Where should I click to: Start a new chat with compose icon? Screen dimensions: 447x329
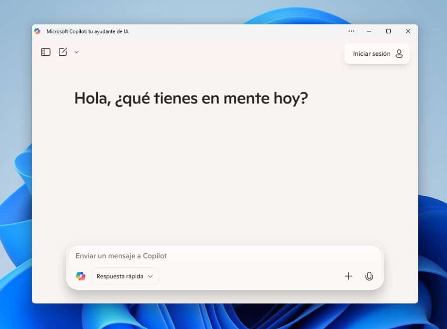[x=63, y=52]
